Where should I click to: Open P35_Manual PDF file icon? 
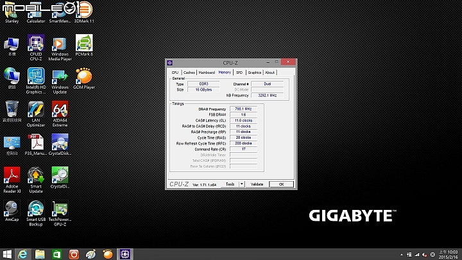coord(36,144)
